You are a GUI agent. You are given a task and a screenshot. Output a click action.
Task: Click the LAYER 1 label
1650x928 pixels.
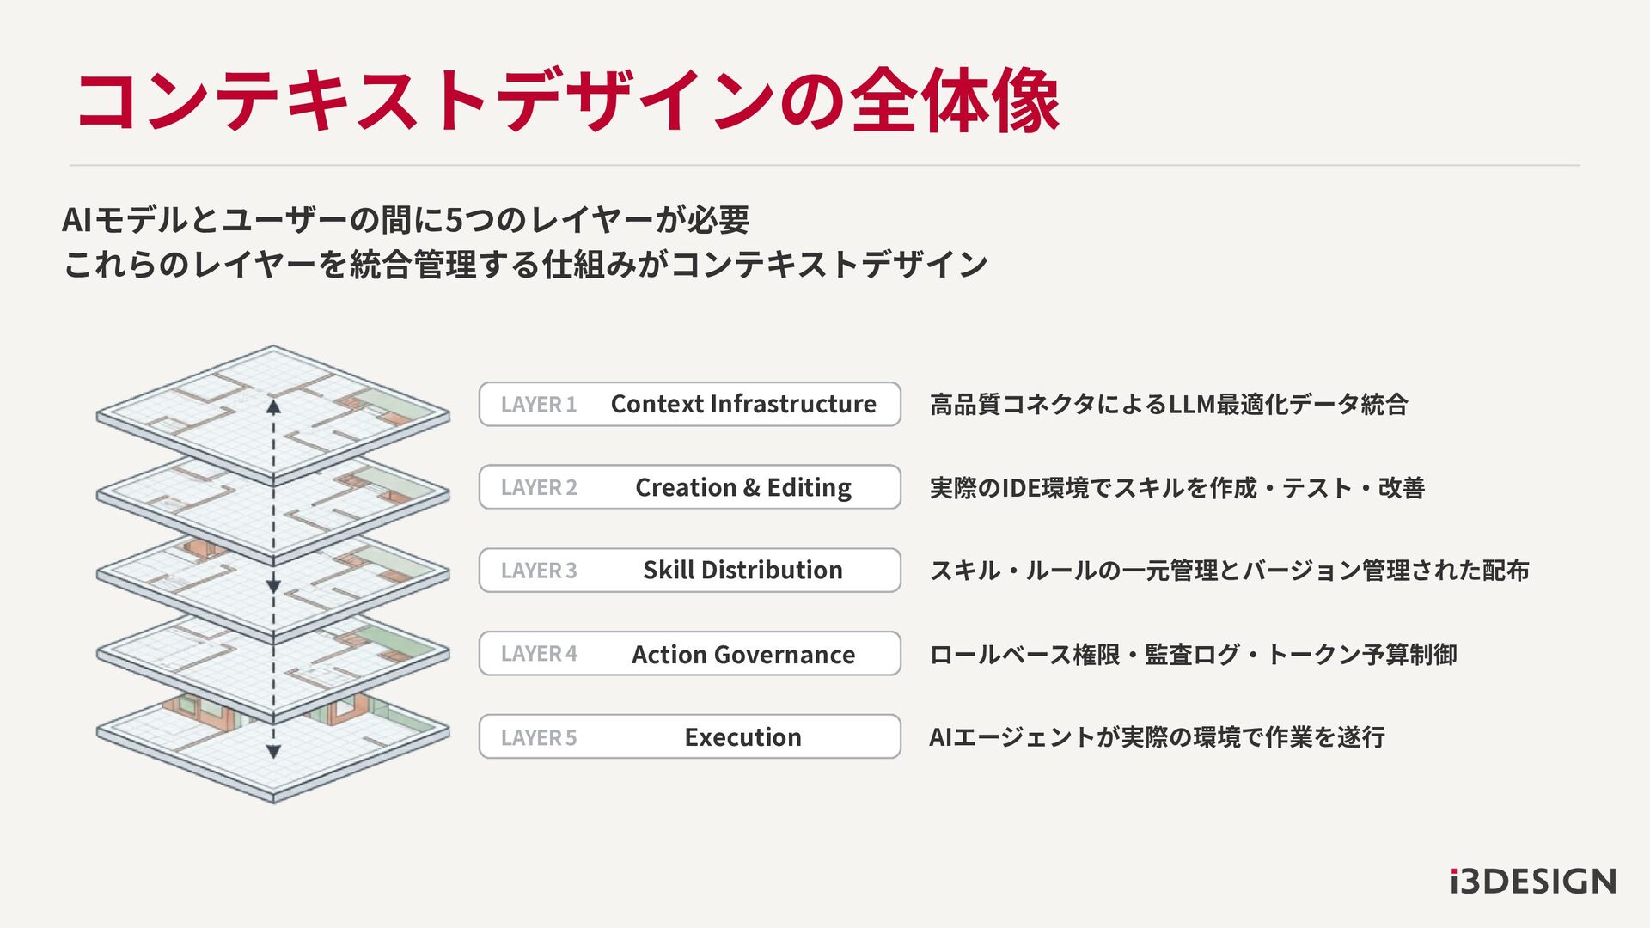pos(539,405)
